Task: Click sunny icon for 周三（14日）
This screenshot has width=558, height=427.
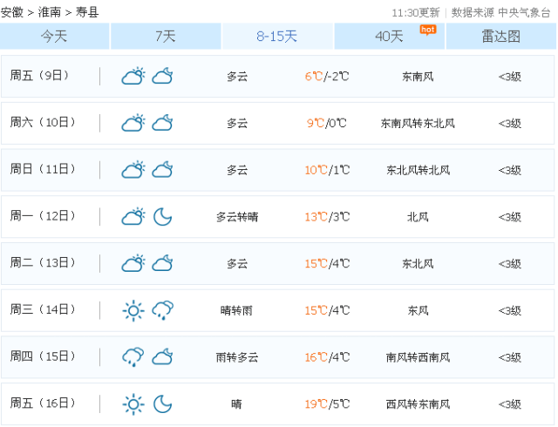Action: (133, 310)
